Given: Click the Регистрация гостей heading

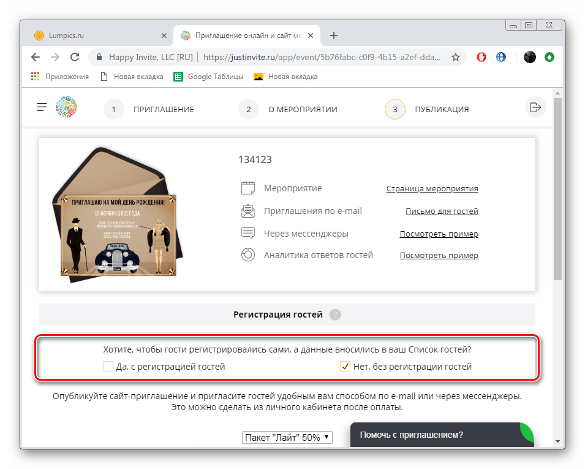Looking at the screenshot, I should (278, 315).
